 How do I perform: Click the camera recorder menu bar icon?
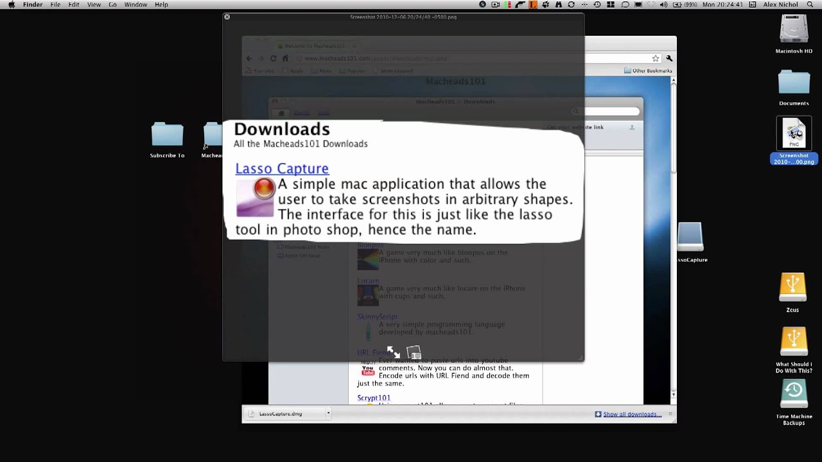[495, 4]
